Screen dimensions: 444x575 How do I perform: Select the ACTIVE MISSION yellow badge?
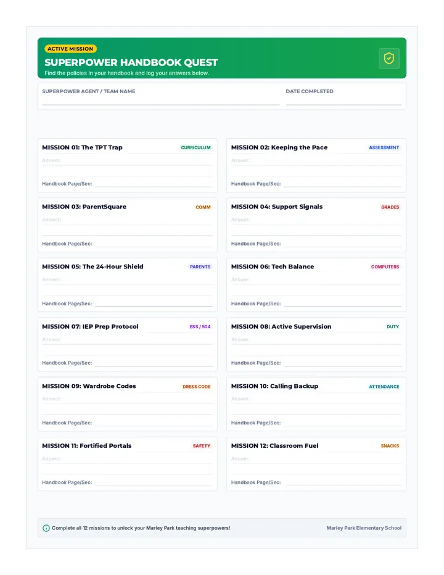click(x=70, y=49)
